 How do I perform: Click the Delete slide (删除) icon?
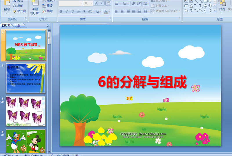pos(44,11)
